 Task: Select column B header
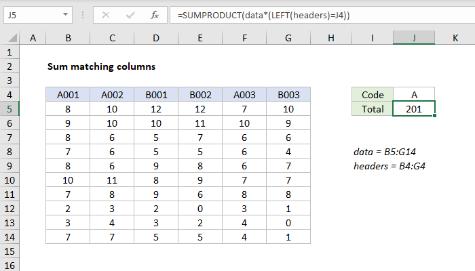click(x=68, y=39)
